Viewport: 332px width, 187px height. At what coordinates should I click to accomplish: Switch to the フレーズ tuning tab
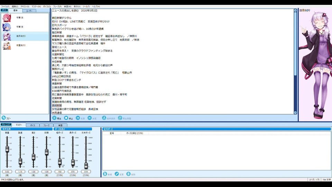coord(46,125)
